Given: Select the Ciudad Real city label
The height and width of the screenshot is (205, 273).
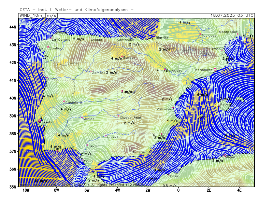Looking at the screenshot, I should point(130,118).
